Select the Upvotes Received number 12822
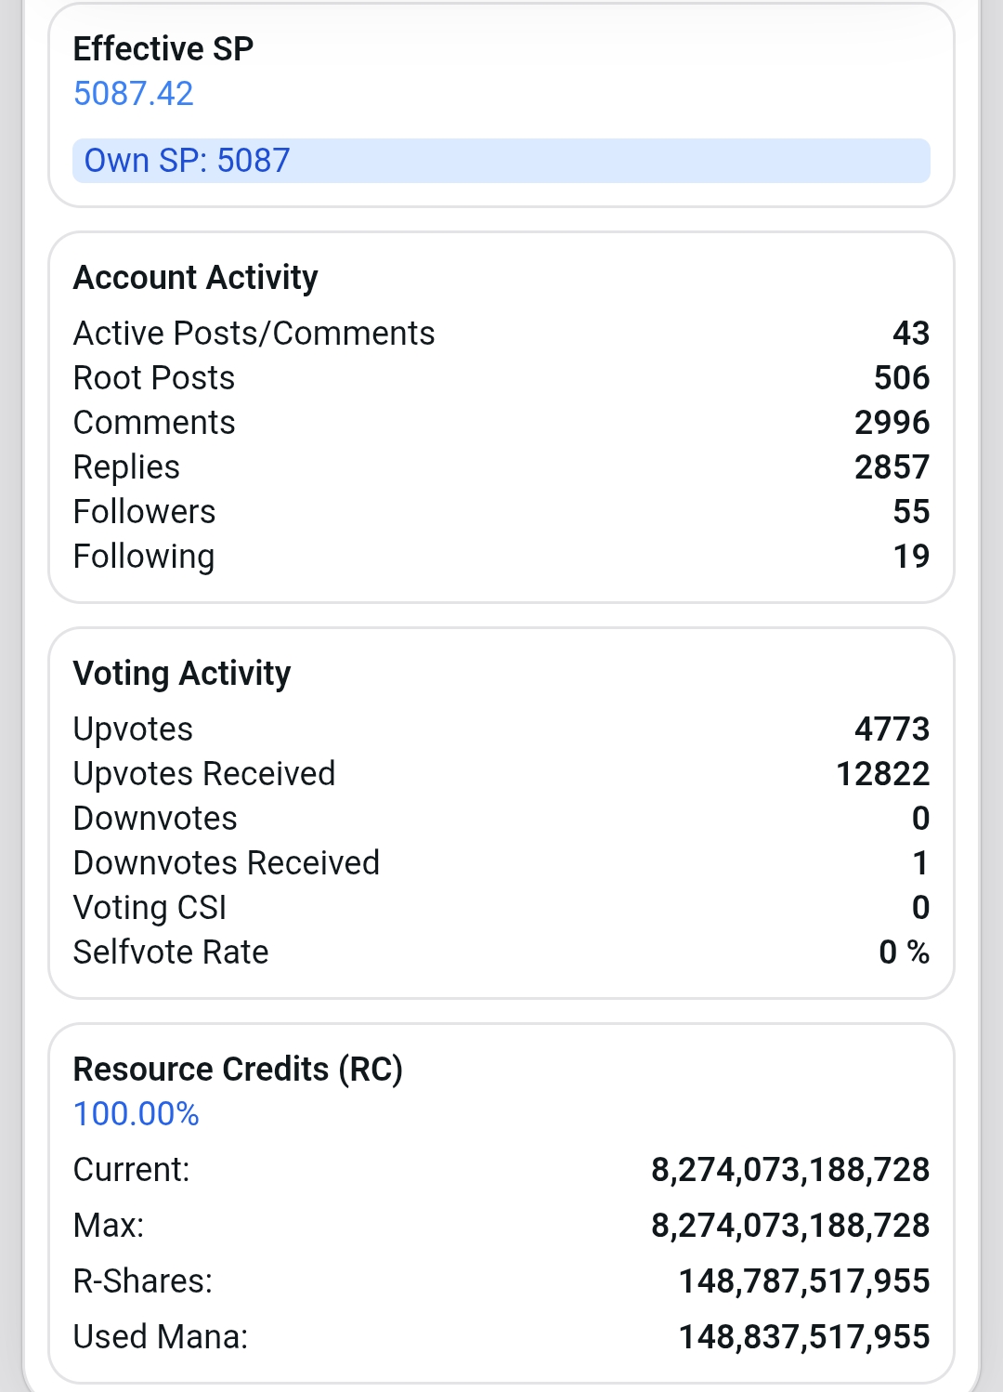The width and height of the screenshot is (1003, 1392). pyautogui.click(x=883, y=774)
